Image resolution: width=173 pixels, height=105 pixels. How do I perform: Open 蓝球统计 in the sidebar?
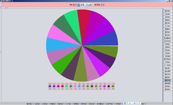point(167,77)
